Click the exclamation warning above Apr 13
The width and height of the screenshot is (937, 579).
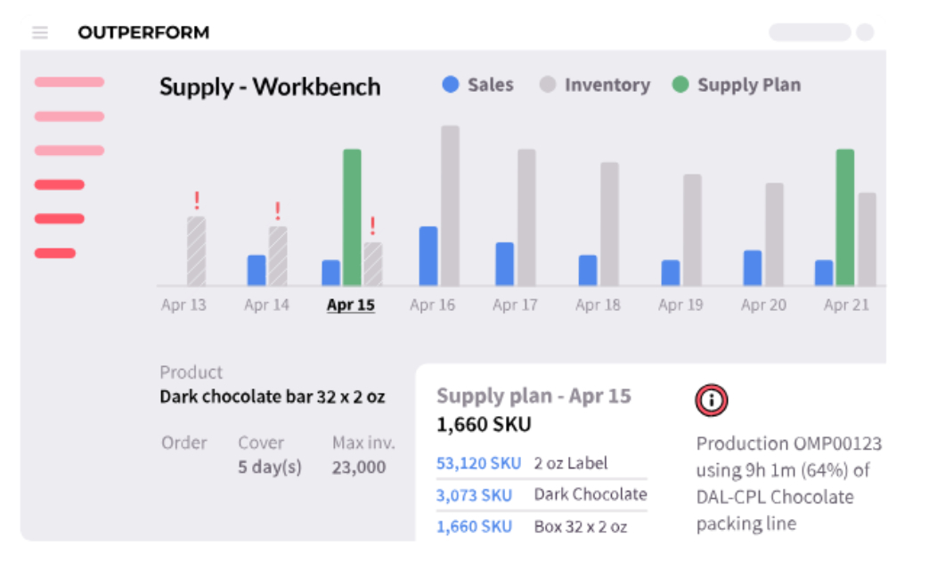pyautogui.click(x=197, y=200)
